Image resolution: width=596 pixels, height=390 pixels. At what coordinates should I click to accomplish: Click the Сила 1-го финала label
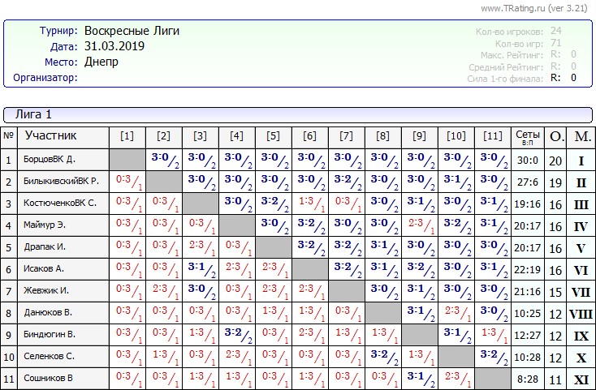(506, 78)
